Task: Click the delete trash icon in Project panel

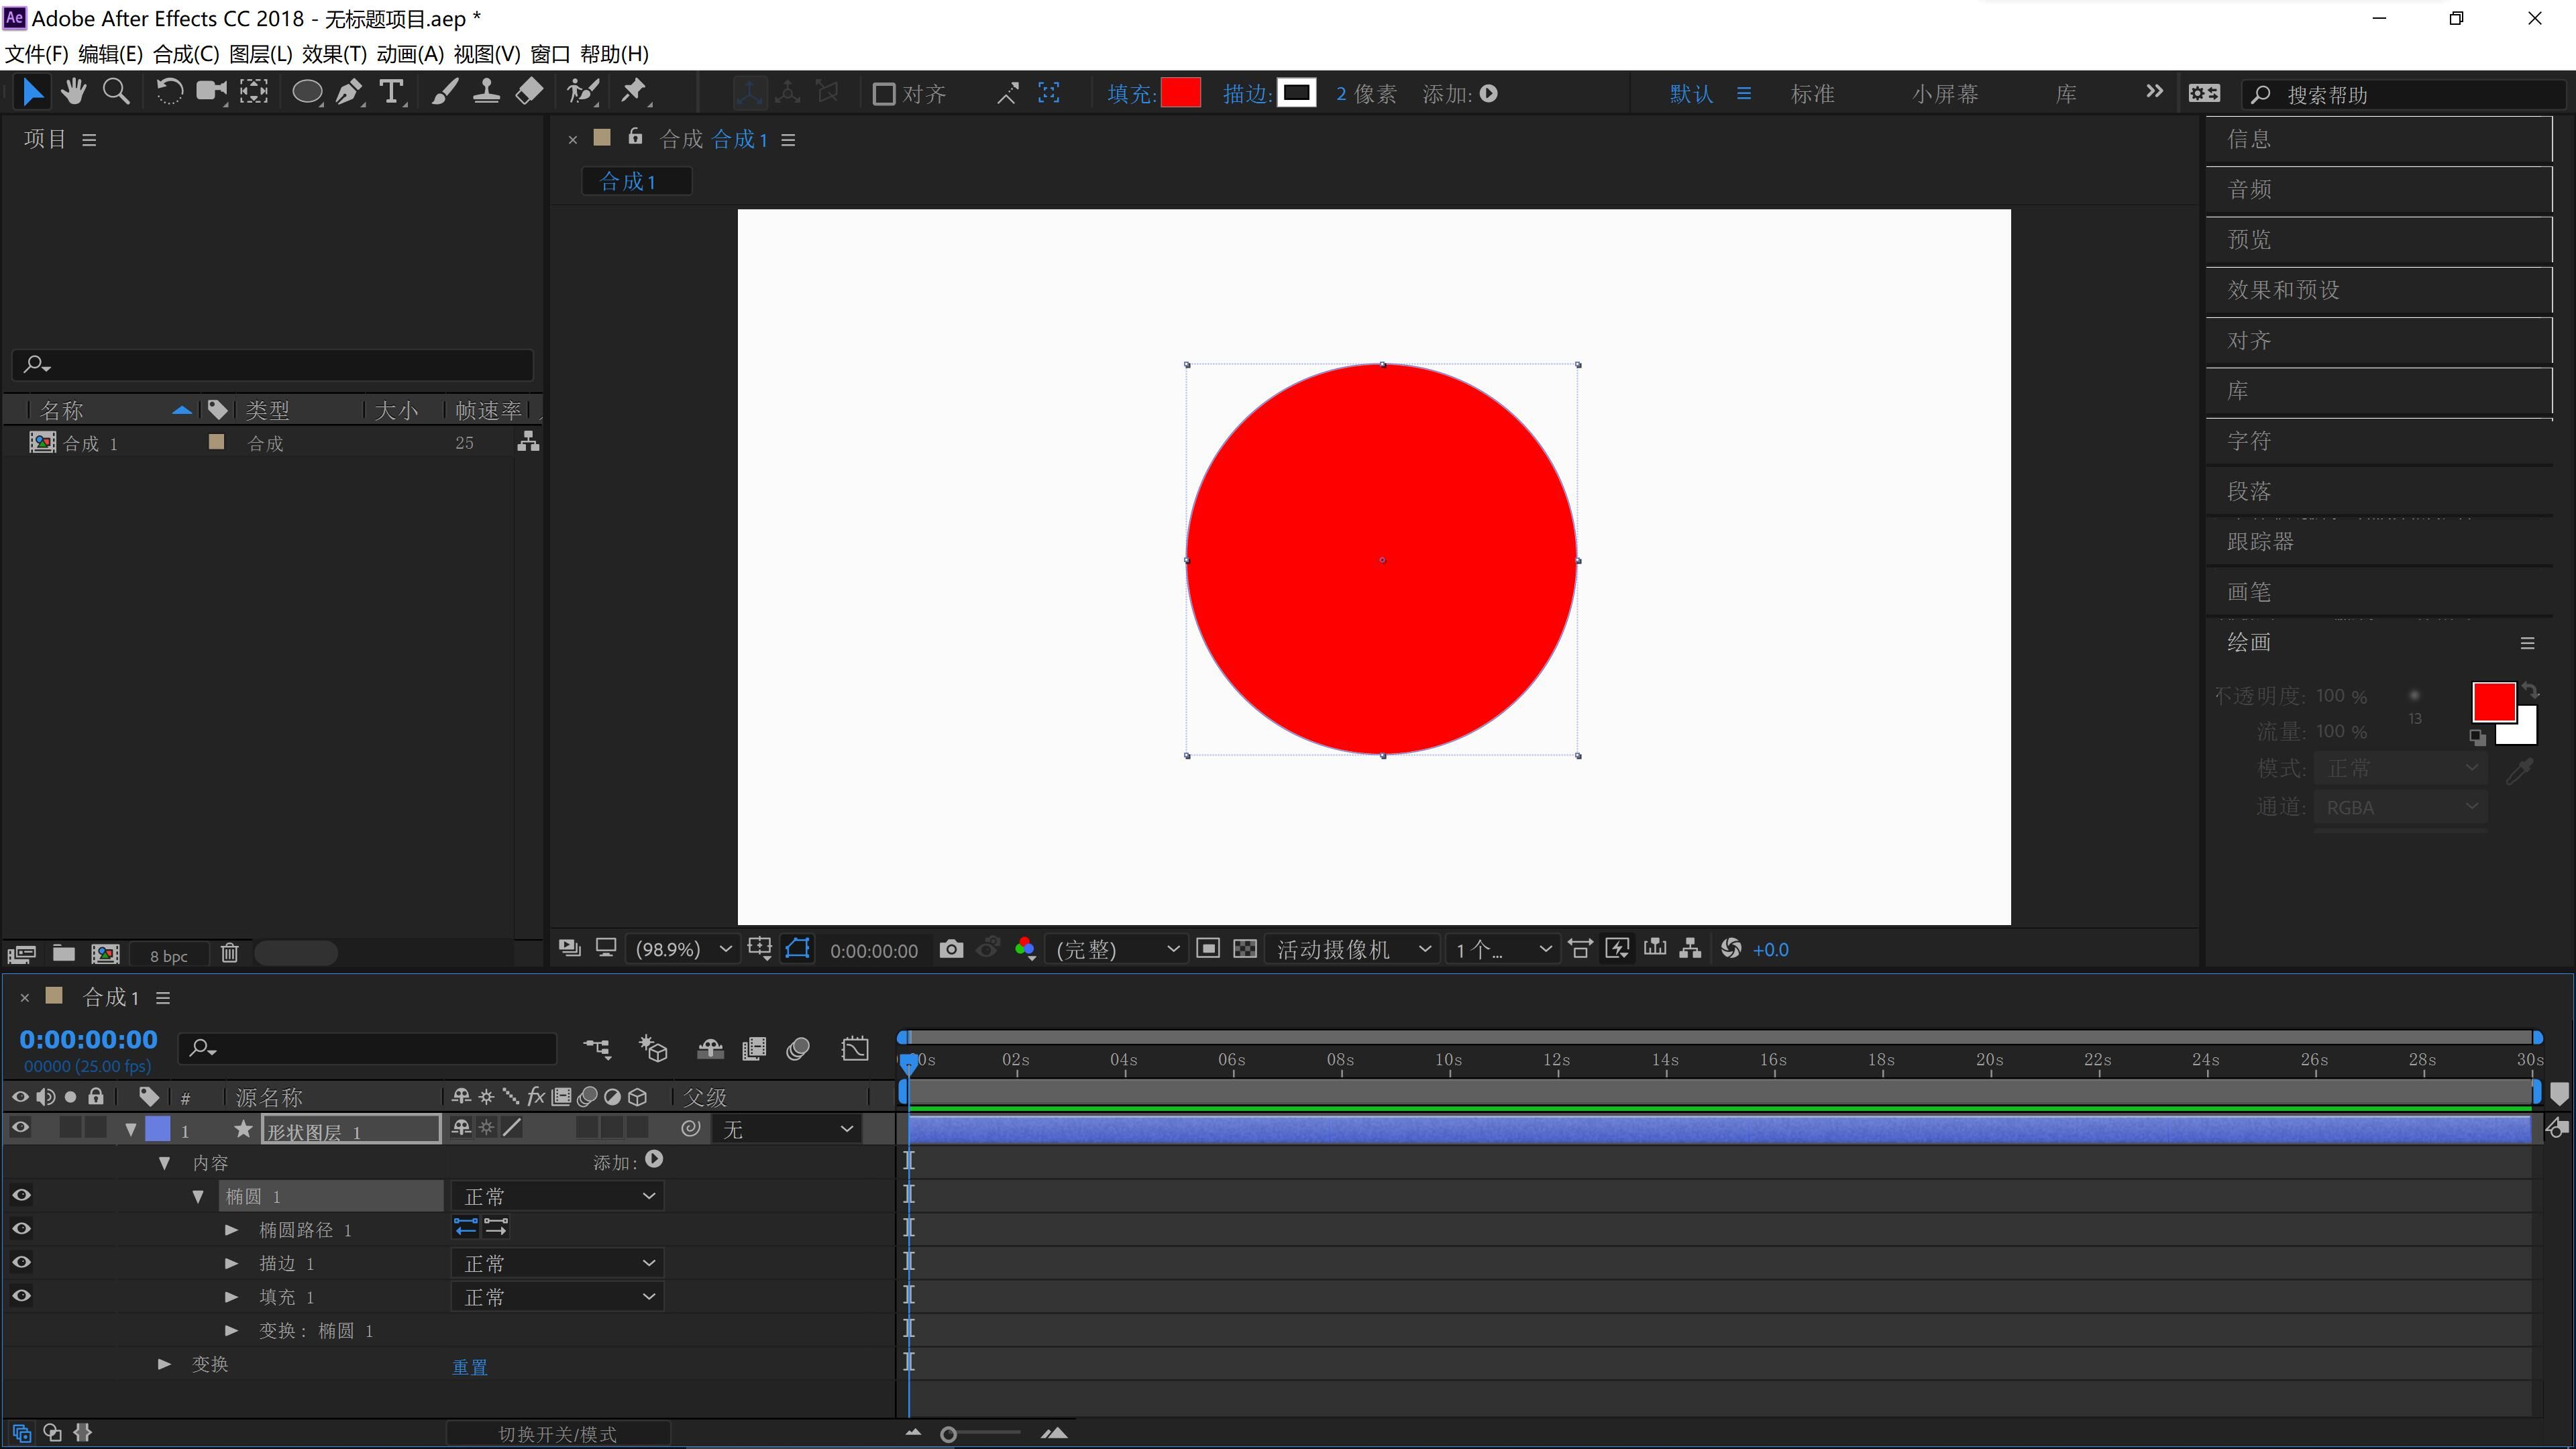Action: (230, 953)
